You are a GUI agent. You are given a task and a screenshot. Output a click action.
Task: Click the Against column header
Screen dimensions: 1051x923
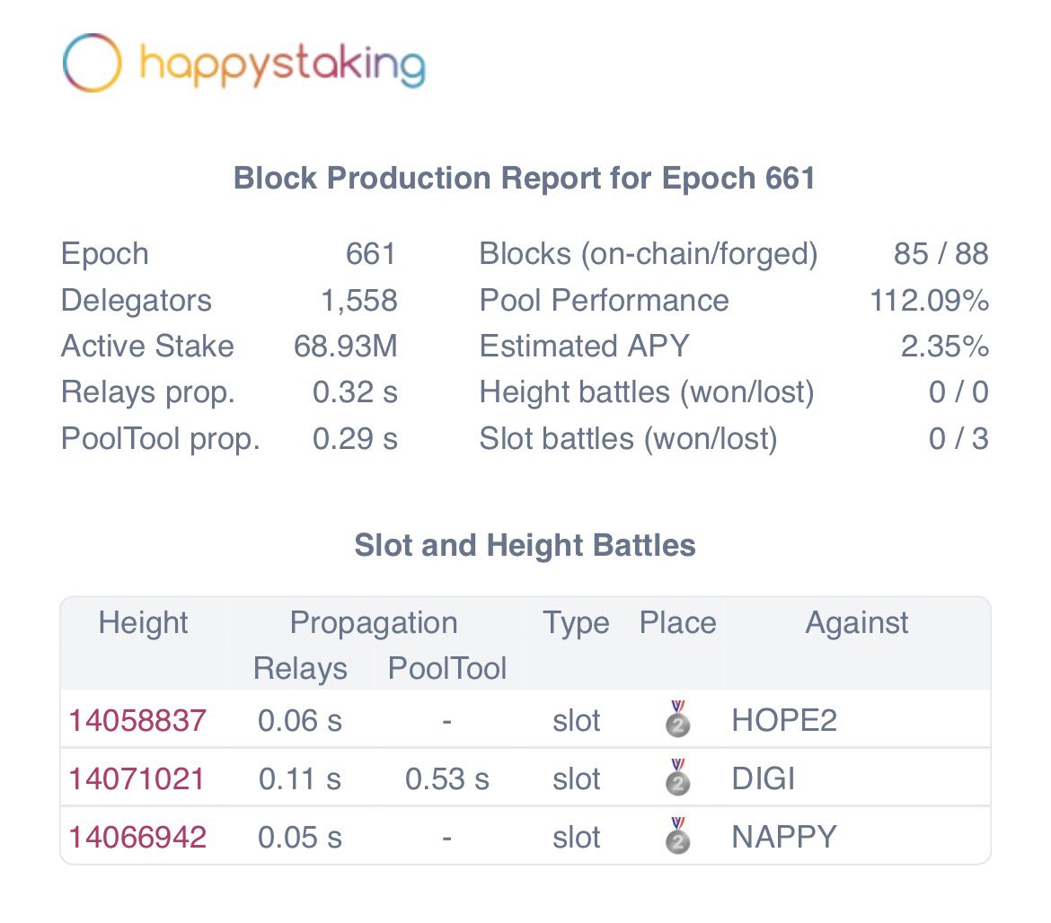click(857, 623)
